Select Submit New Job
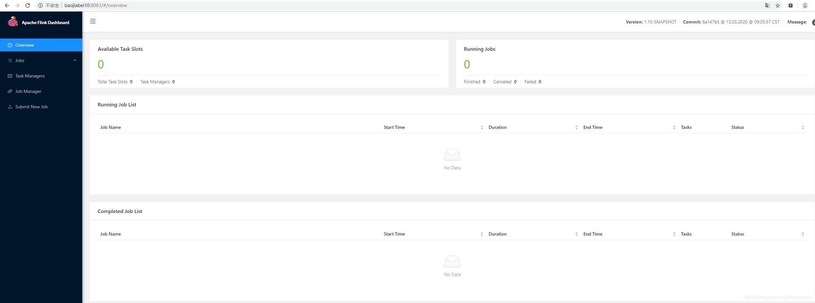This screenshot has width=815, height=303. pyautogui.click(x=41, y=107)
